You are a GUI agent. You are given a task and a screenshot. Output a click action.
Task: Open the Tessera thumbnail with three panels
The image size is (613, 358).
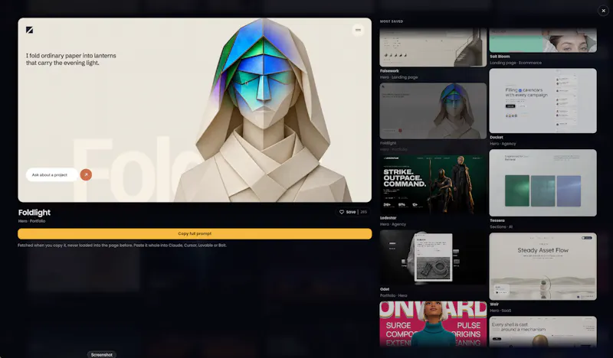(x=543, y=183)
